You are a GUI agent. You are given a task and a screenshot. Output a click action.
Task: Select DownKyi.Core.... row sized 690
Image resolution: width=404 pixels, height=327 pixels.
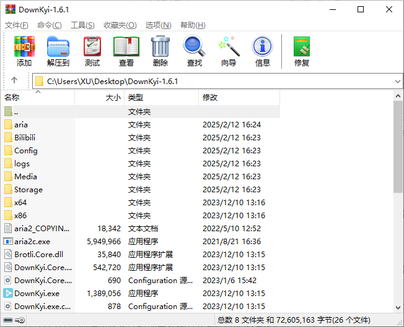[141, 281]
